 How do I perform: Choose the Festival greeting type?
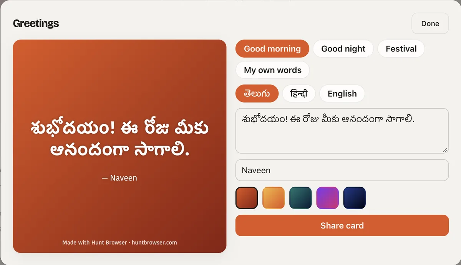click(x=401, y=49)
